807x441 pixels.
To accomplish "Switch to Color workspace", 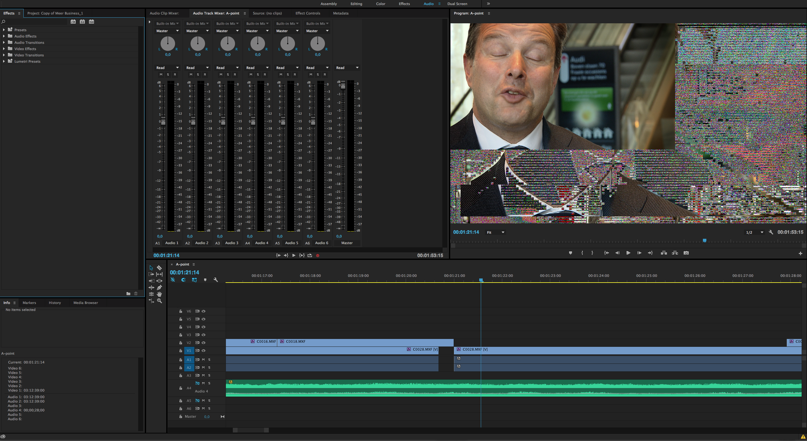I will click(x=380, y=4).
